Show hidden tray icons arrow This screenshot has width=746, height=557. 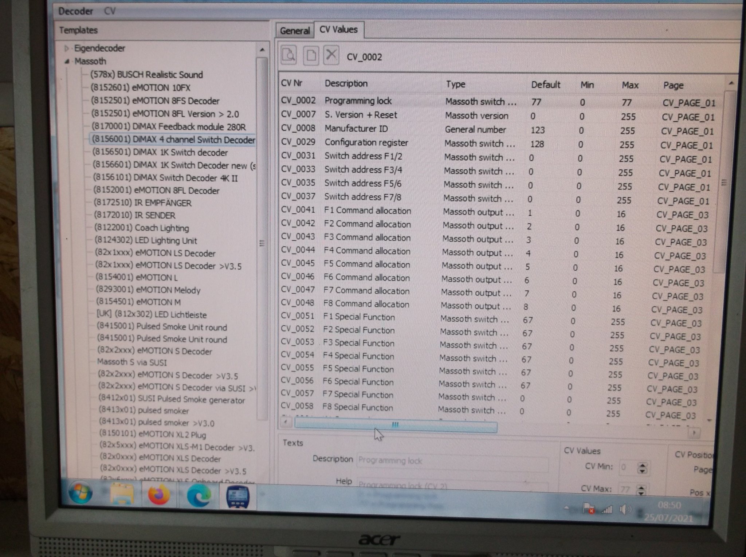[566, 507]
